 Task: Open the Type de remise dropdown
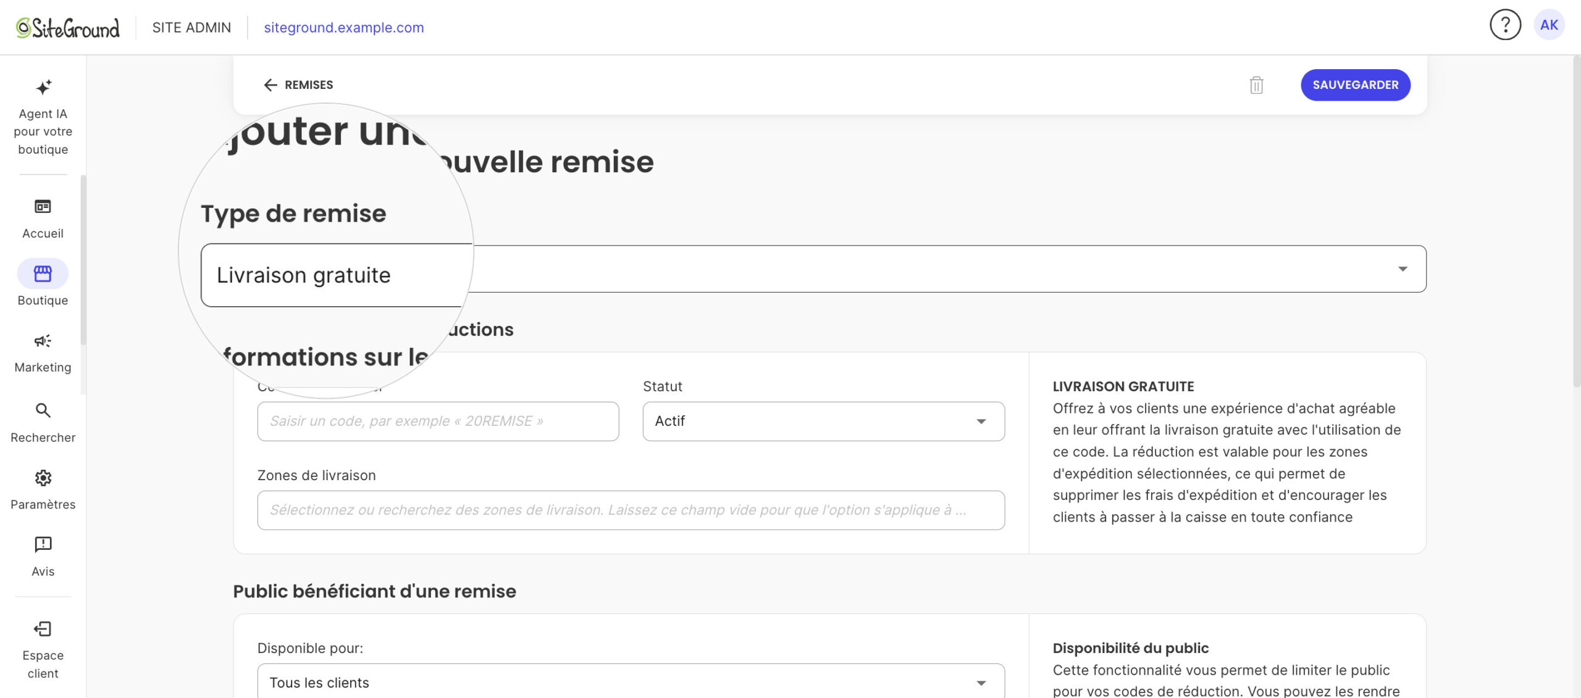[813, 269]
